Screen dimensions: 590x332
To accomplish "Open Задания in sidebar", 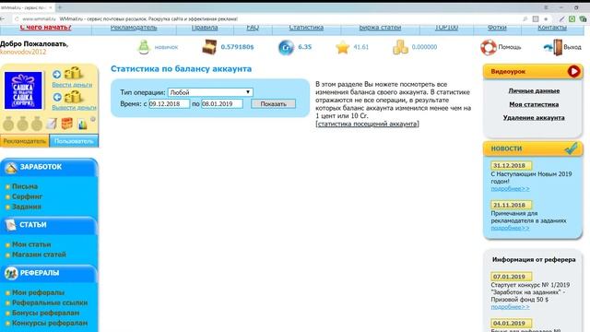I will (27, 207).
